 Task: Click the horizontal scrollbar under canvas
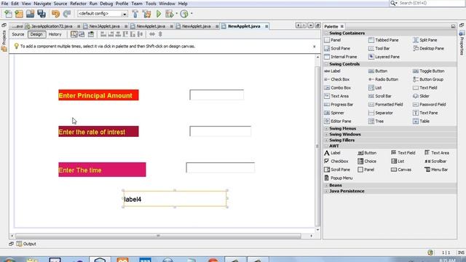pos(158,236)
